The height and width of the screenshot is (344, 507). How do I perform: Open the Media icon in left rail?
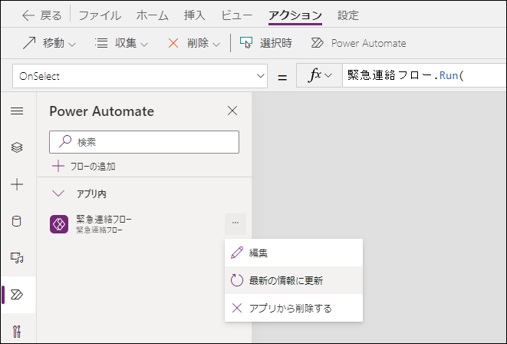coord(17,258)
